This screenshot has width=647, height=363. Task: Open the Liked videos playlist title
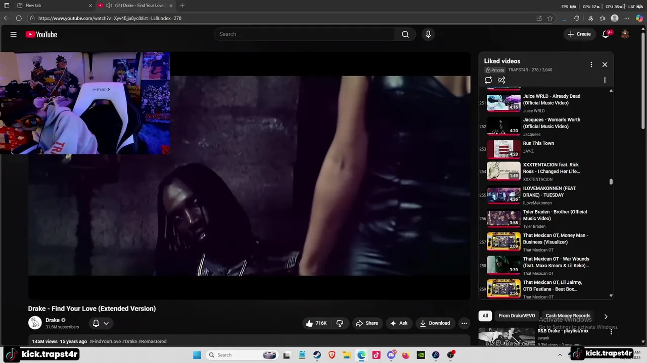click(502, 61)
